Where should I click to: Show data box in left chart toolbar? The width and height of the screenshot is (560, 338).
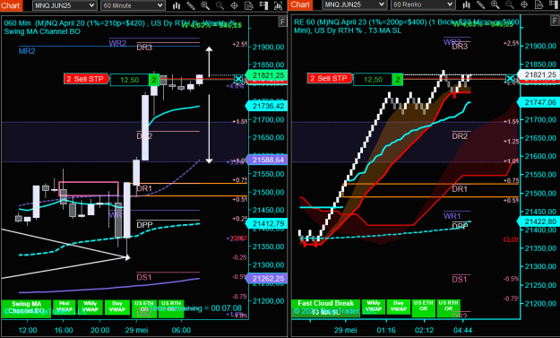[x=249, y=5]
